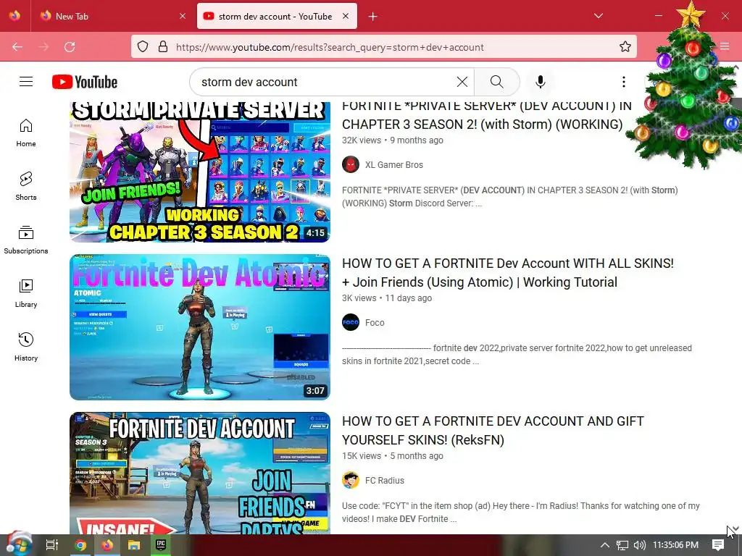Click Firefox forward arrow
This screenshot has width=742, height=556.
pyautogui.click(x=43, y=47)
